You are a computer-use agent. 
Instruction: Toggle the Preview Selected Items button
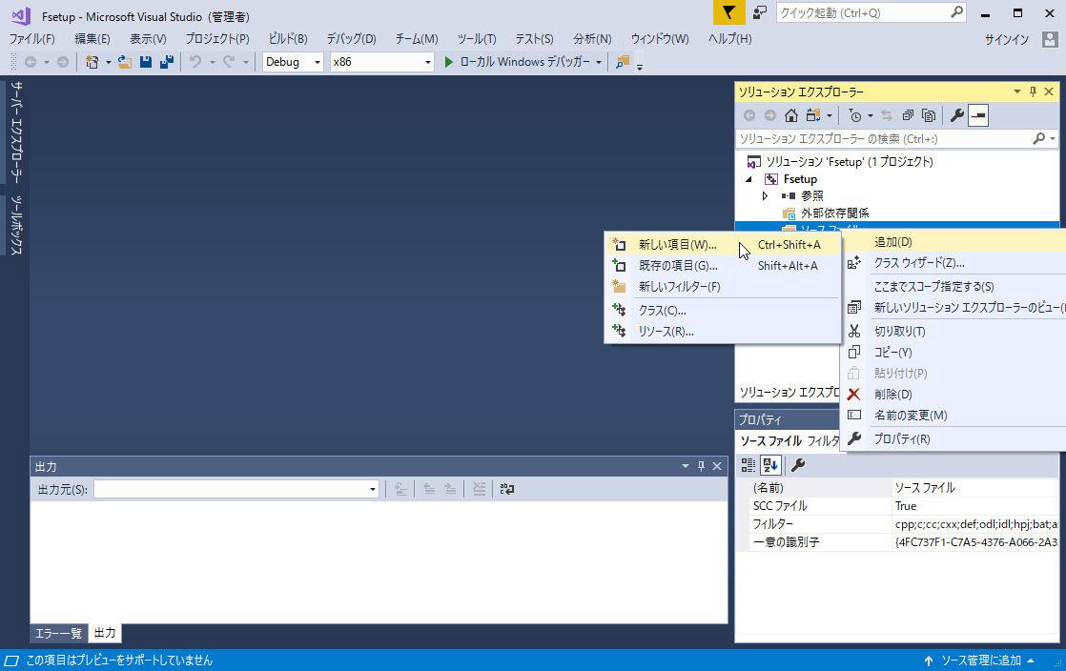(x=978, y=115)
